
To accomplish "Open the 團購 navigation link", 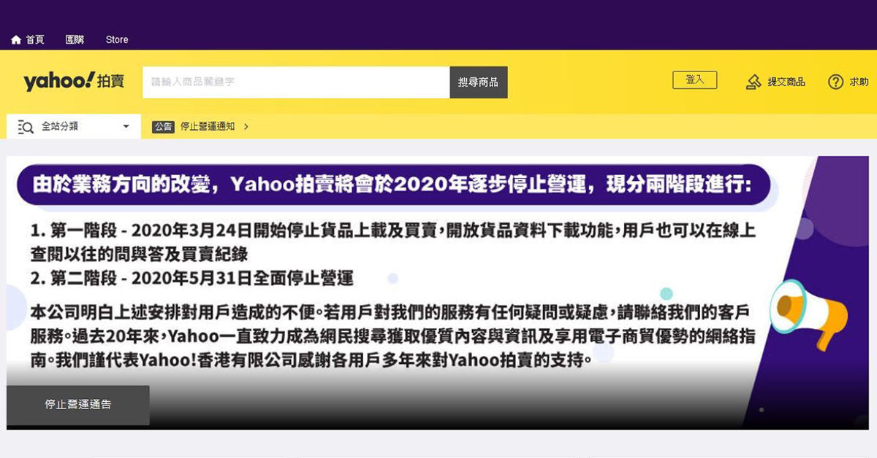I will pyautogui.click(x=75, y=40).
